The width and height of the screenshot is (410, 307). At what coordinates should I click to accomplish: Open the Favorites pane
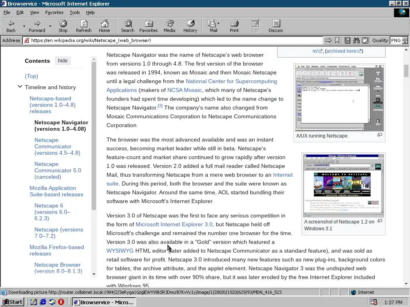point(148,26)
